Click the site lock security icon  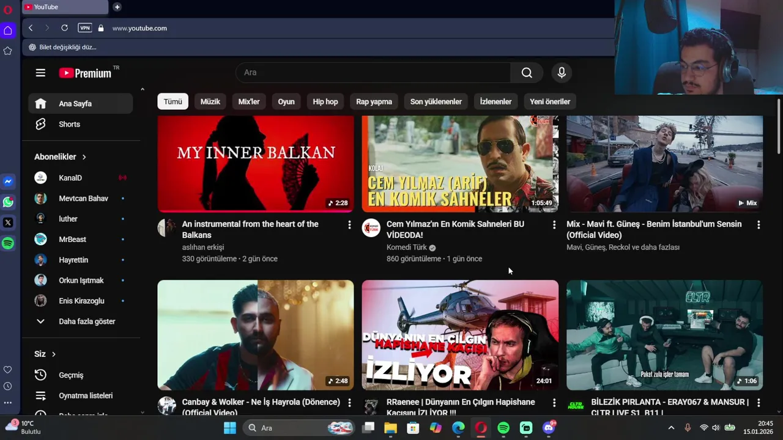[101, 28]
